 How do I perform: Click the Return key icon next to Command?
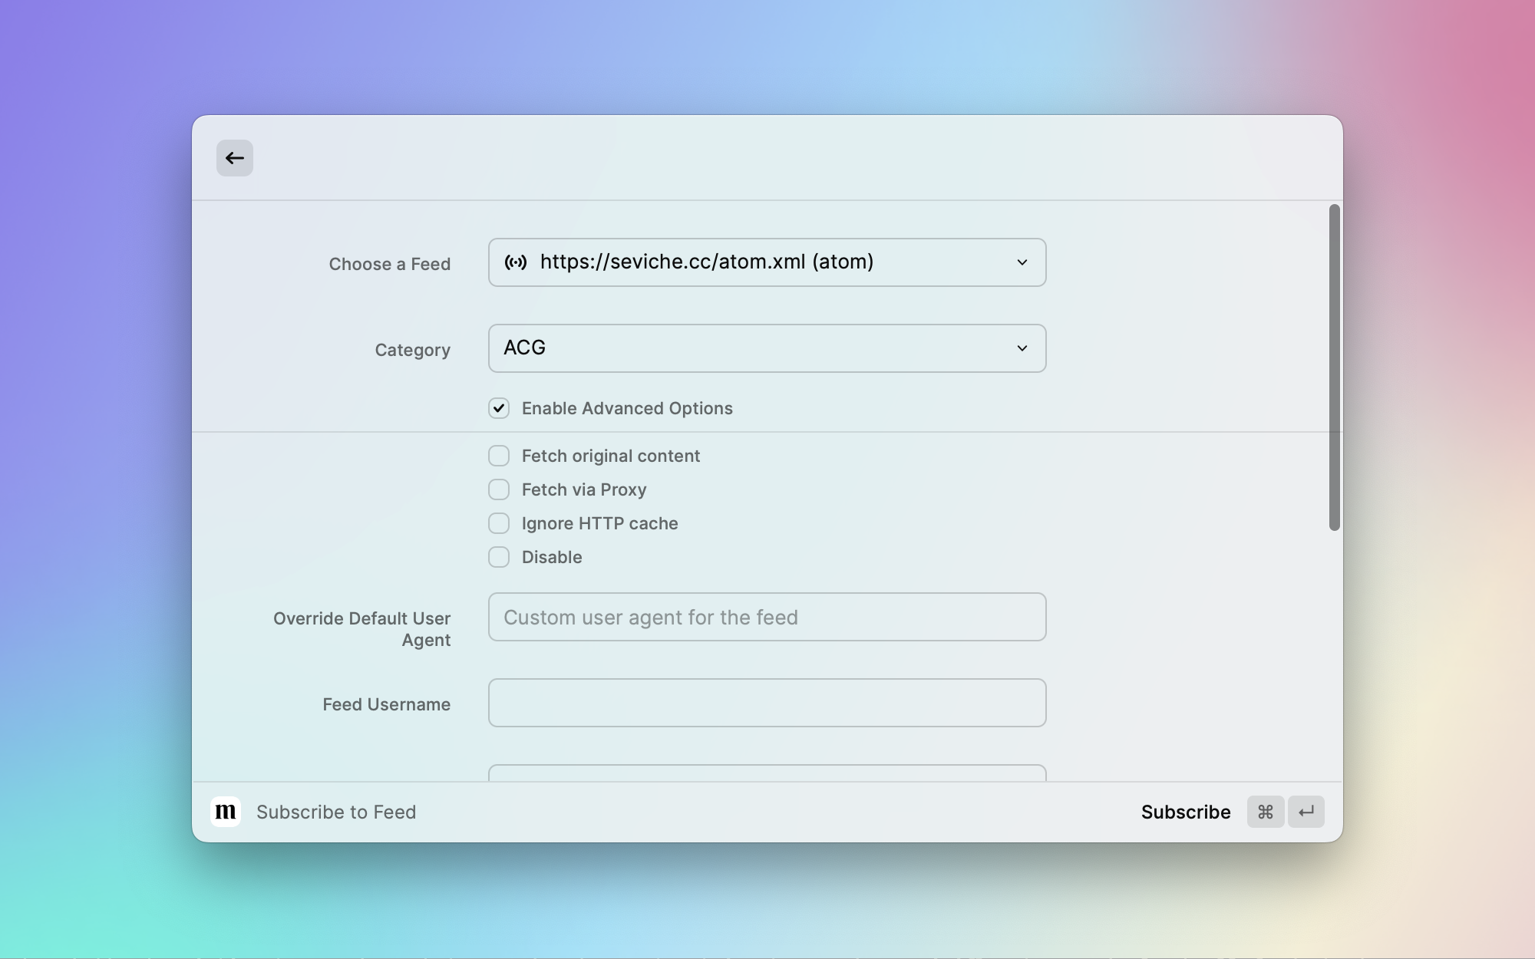(1306, 810)
